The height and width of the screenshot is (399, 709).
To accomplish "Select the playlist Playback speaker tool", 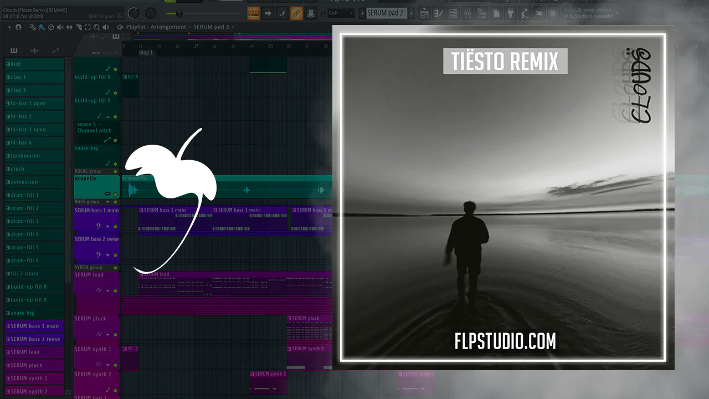I will [106, 27].
